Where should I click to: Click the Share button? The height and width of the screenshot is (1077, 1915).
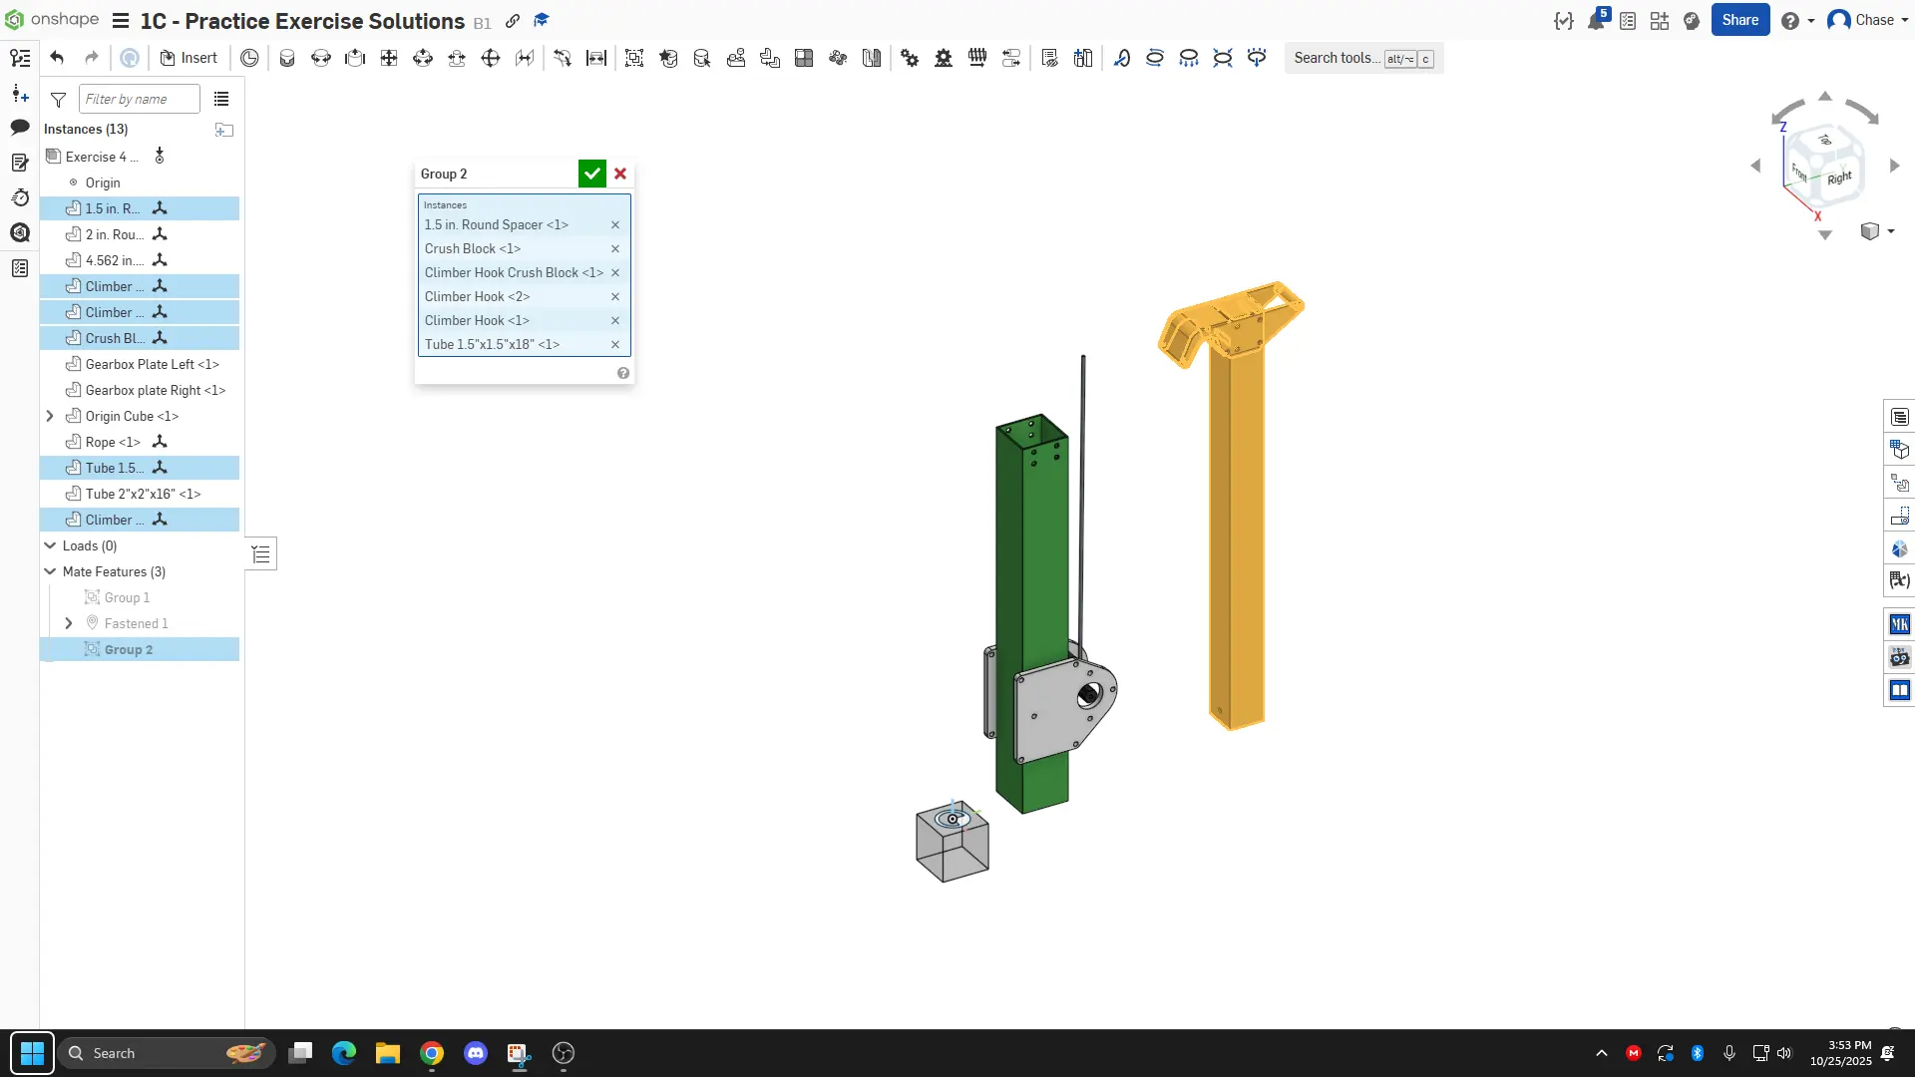click(1739, 20)
